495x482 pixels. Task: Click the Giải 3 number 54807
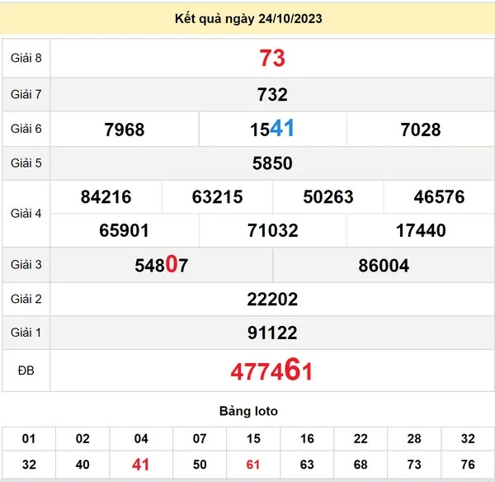coord(162,265)
